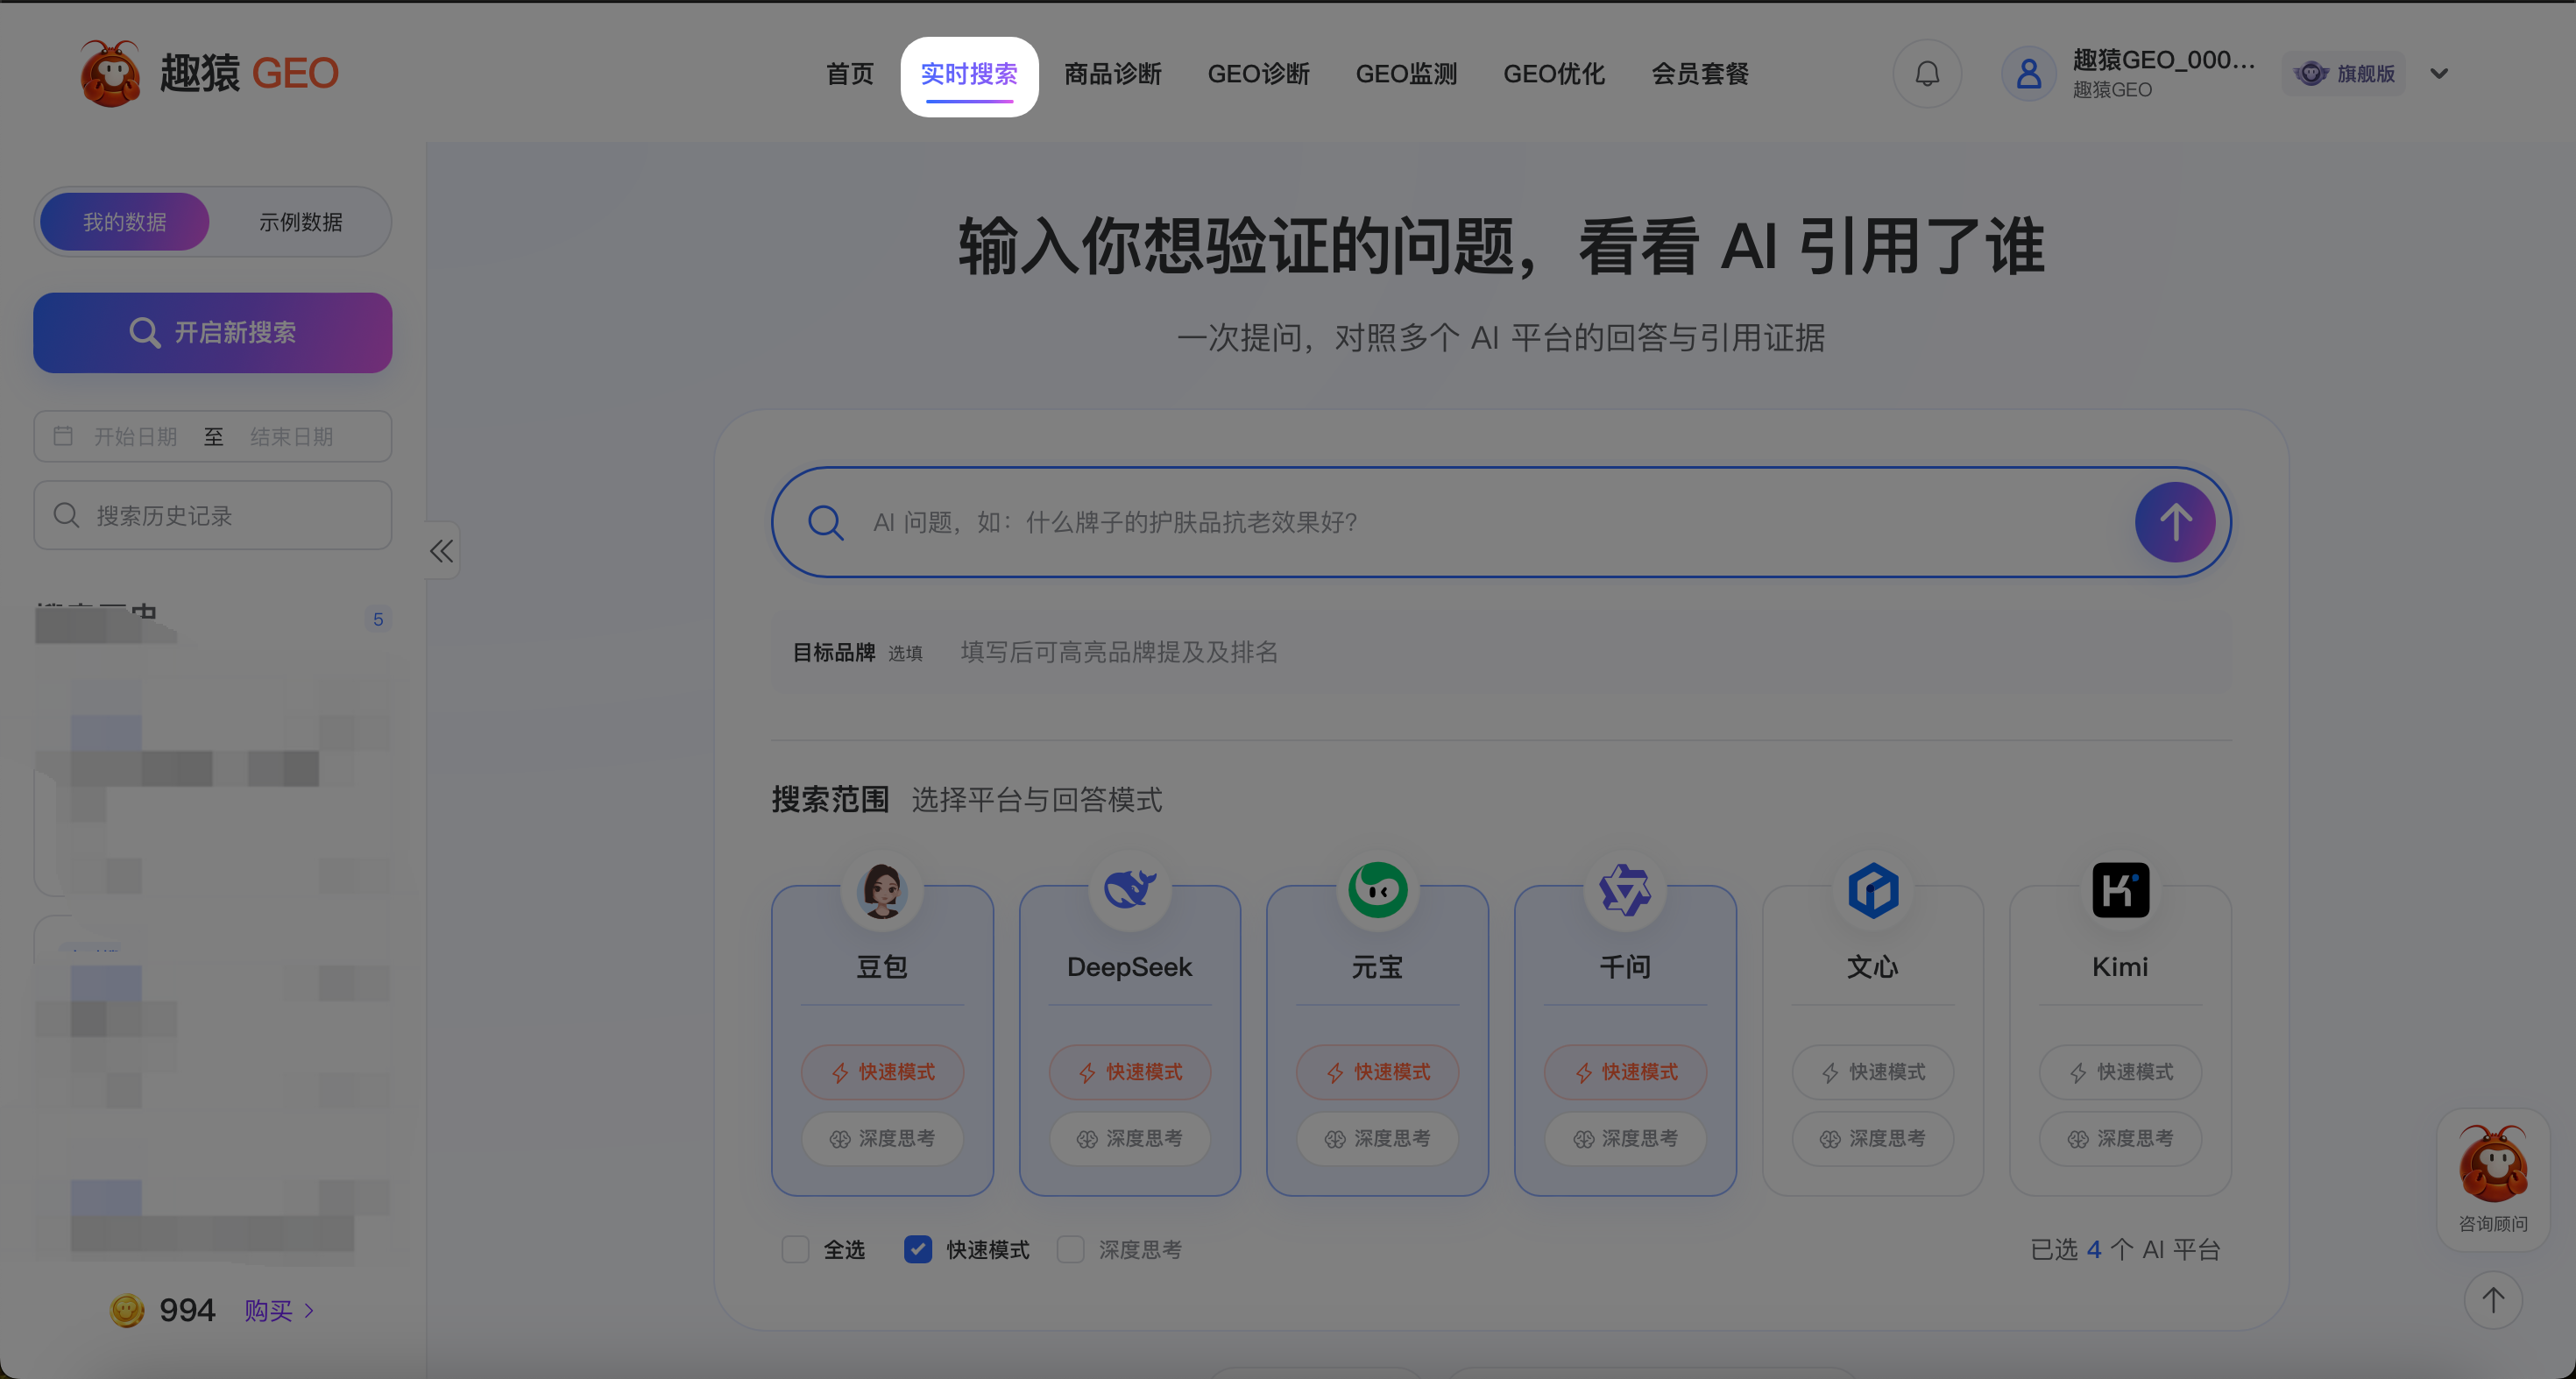The image size is (2576, 1379).
Task: Tick the 深度思考 checkbox
Action: pyautogui.click(x=1070, y=1249)
